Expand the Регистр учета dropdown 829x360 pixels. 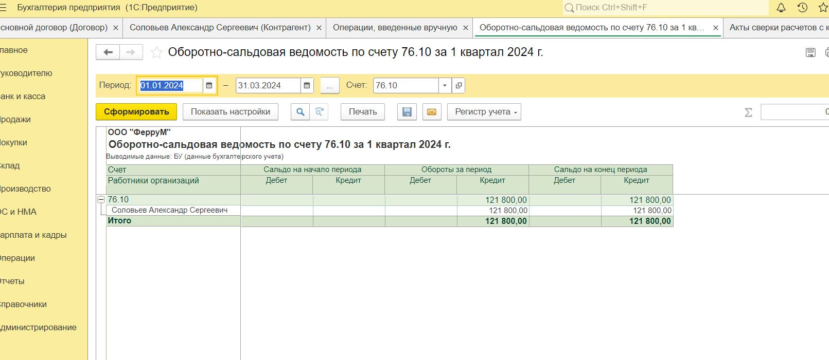(x=484, y=112)
